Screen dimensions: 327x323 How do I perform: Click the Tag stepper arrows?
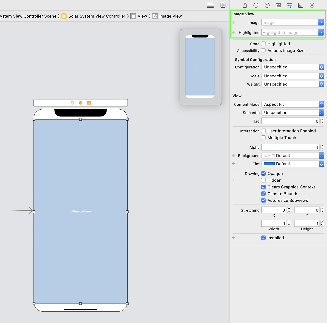322,121
